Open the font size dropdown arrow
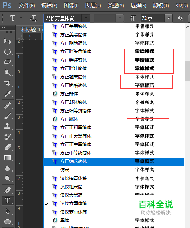Image resolution: width=190 pixels, height=228 pixels. [168, 18]
